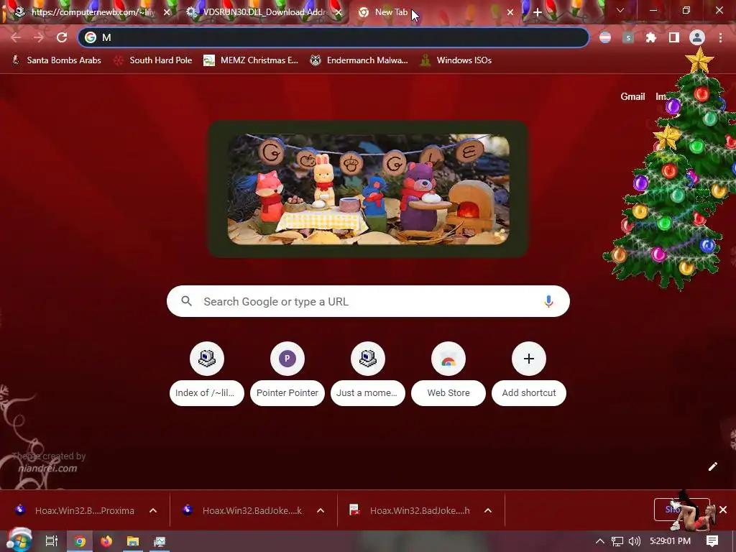The height and width of the screenshot is (552, 736).
Task: Open Endermanch Malwa... bookmark
Action: click(x=359, y=60)
